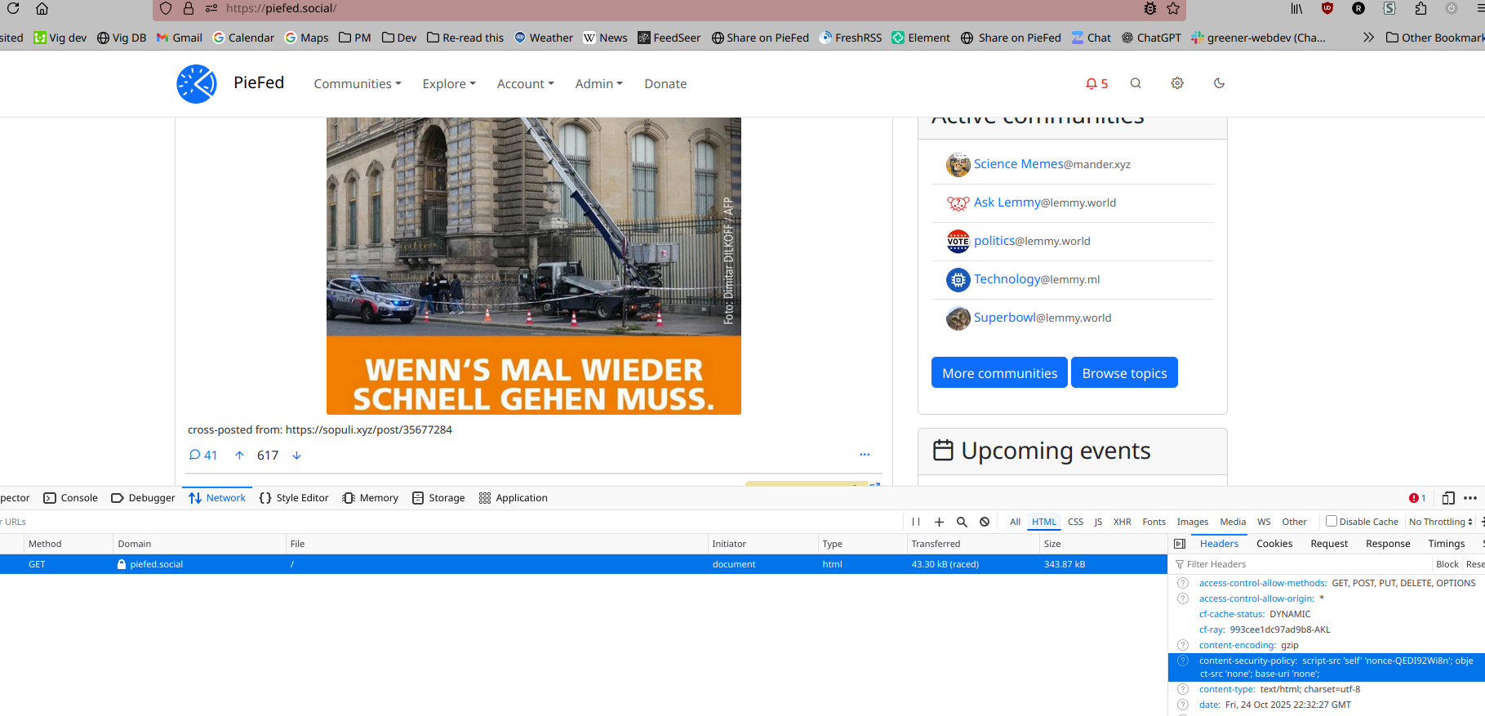Screen dimensions: 1485x716
Task: Enable the Disable Cache checkbox
Action: tap(1332, 522)
